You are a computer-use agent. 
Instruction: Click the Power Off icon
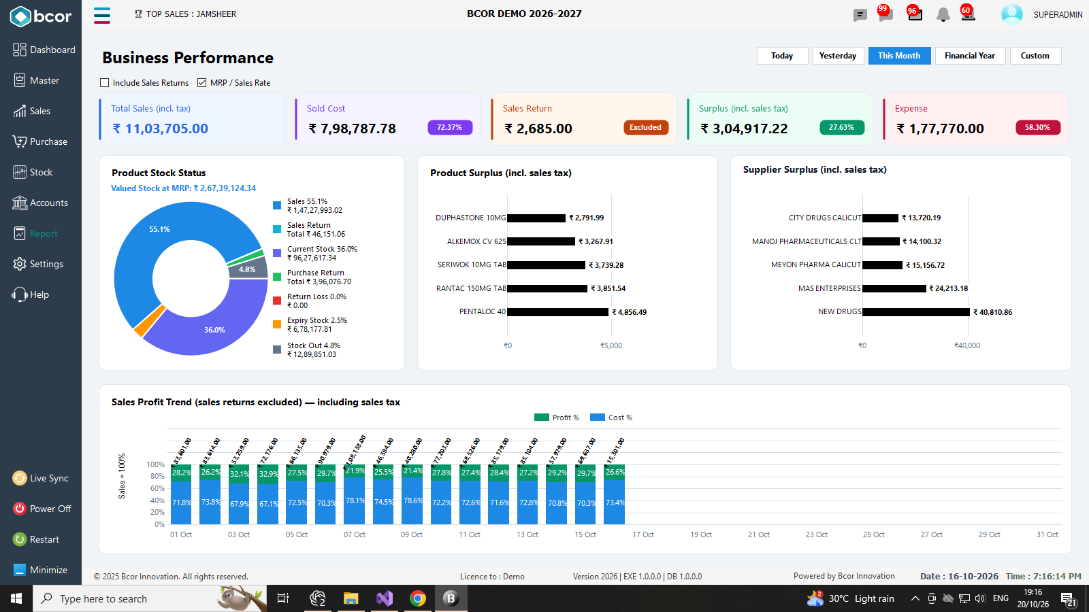coord(20,509)
